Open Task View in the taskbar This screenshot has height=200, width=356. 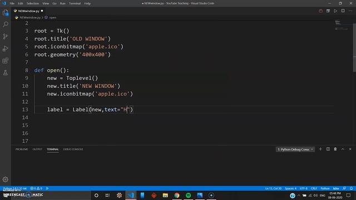tap(107, 195)
